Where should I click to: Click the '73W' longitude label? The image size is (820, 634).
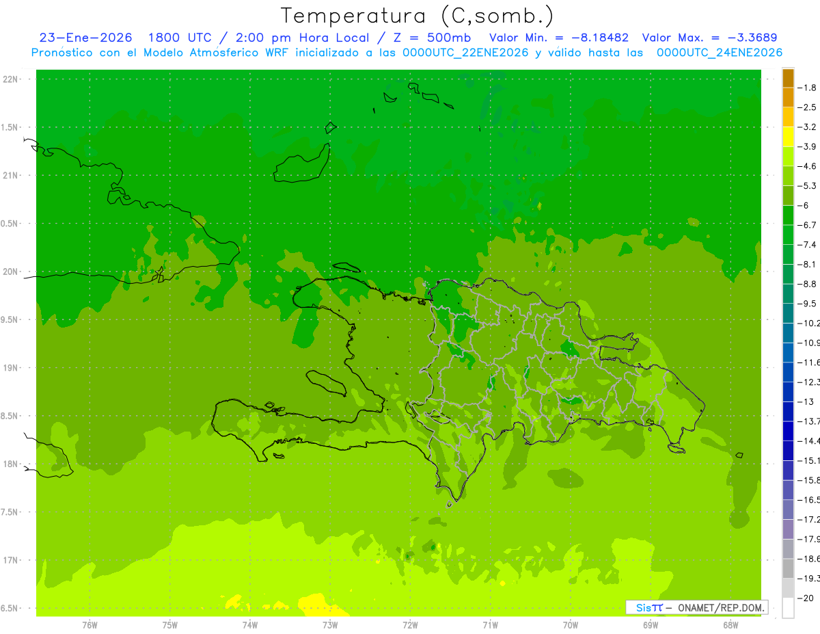click(x=330, y=625)
